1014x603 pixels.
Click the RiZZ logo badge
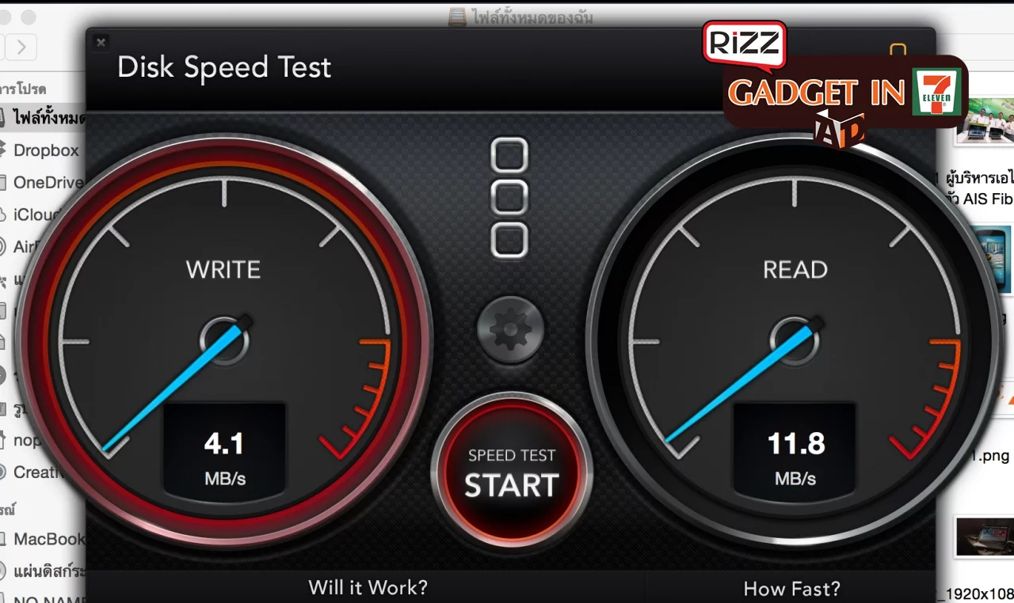click(x=744, y=44)
